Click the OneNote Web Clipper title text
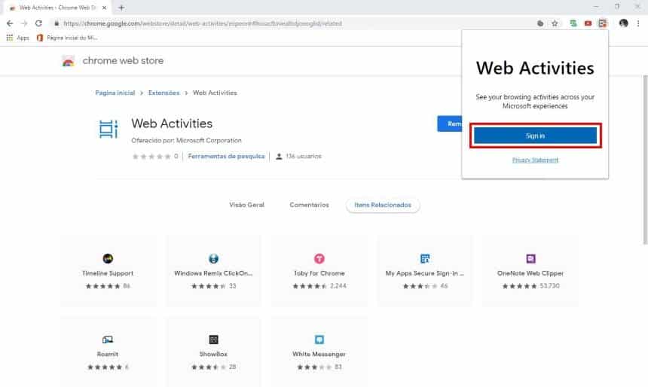Image resolution: width=648 pixels, height=387 pixels. 530,273
